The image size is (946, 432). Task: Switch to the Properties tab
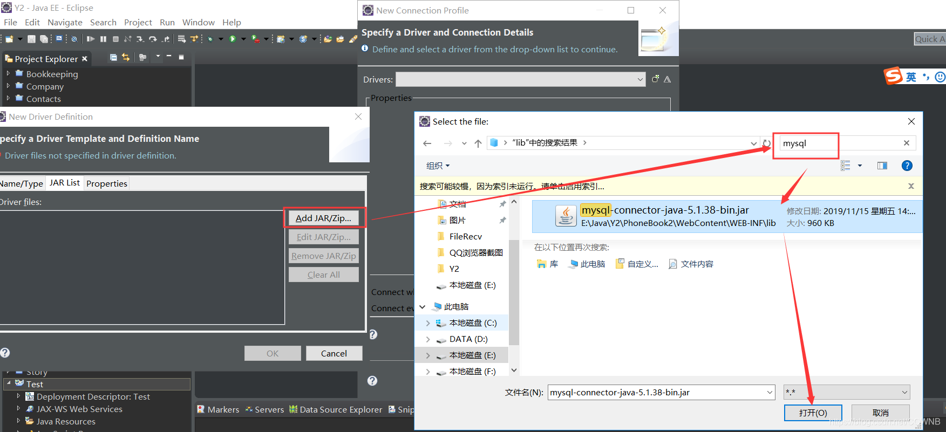click(x=107, y=183)
